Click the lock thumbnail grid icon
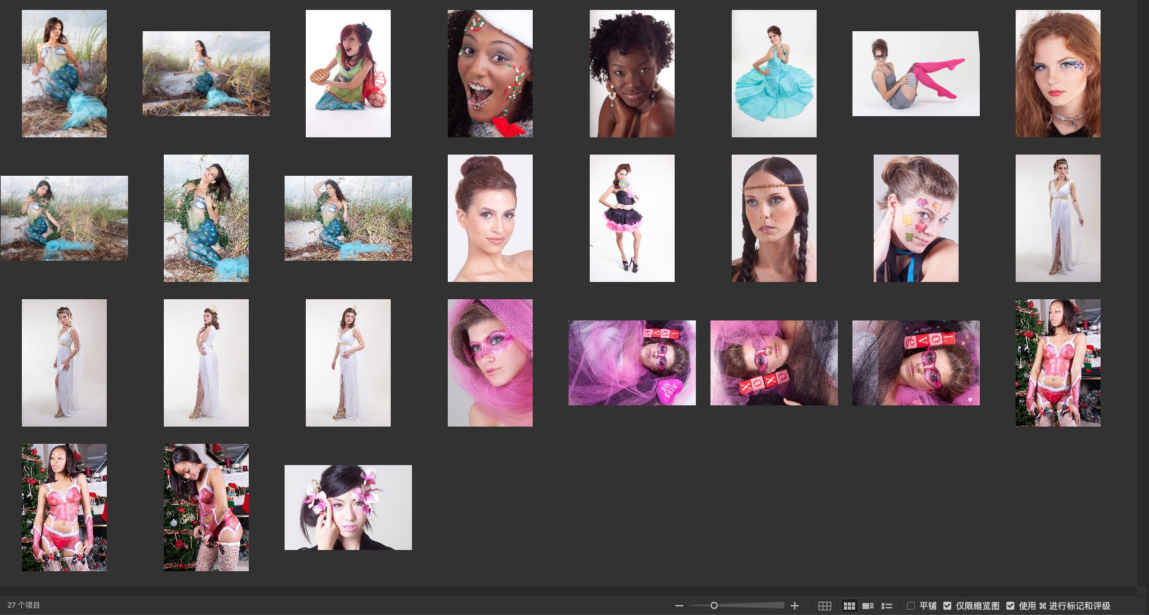Screen dimensions: 1149x615 pyautogui.click(x=825, y=606)
